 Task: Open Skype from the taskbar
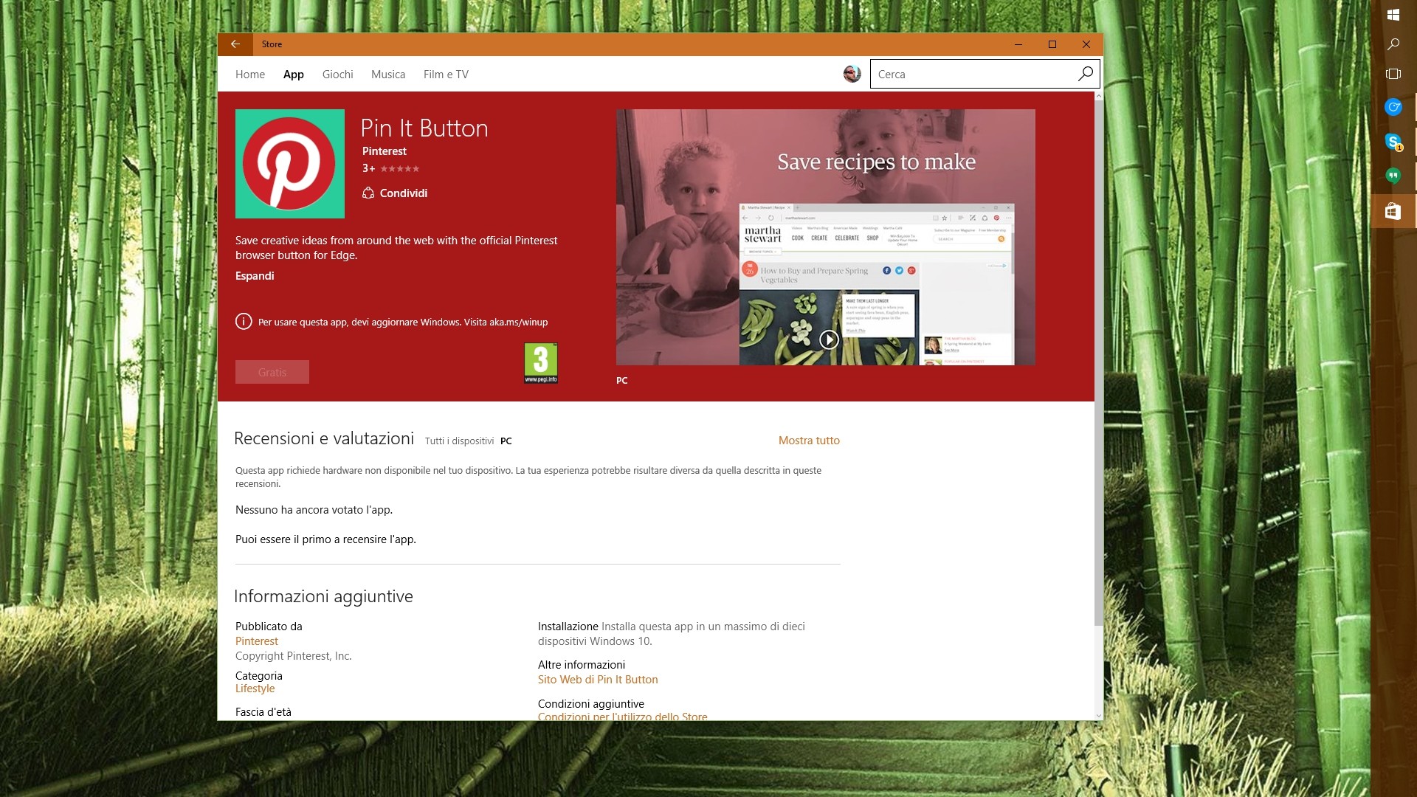pos(1393,142)
